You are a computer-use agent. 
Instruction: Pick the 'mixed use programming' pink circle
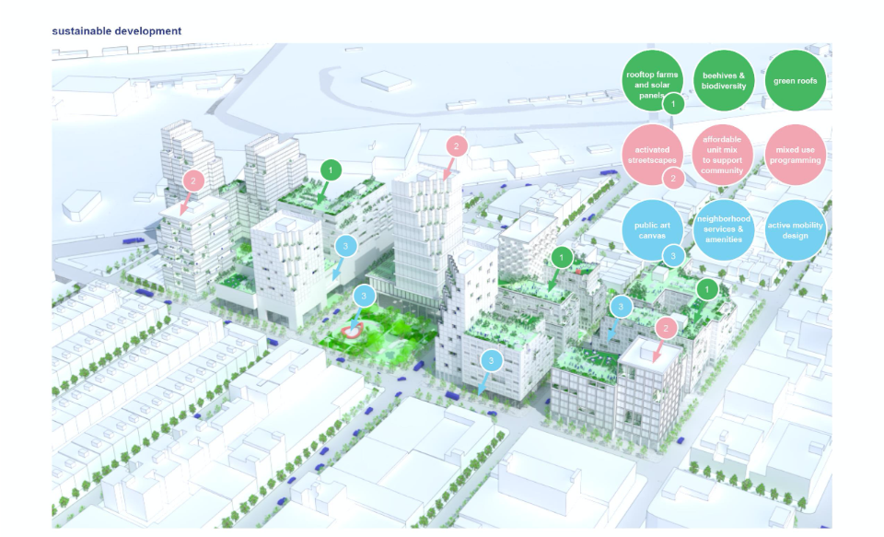pos(795,155)
